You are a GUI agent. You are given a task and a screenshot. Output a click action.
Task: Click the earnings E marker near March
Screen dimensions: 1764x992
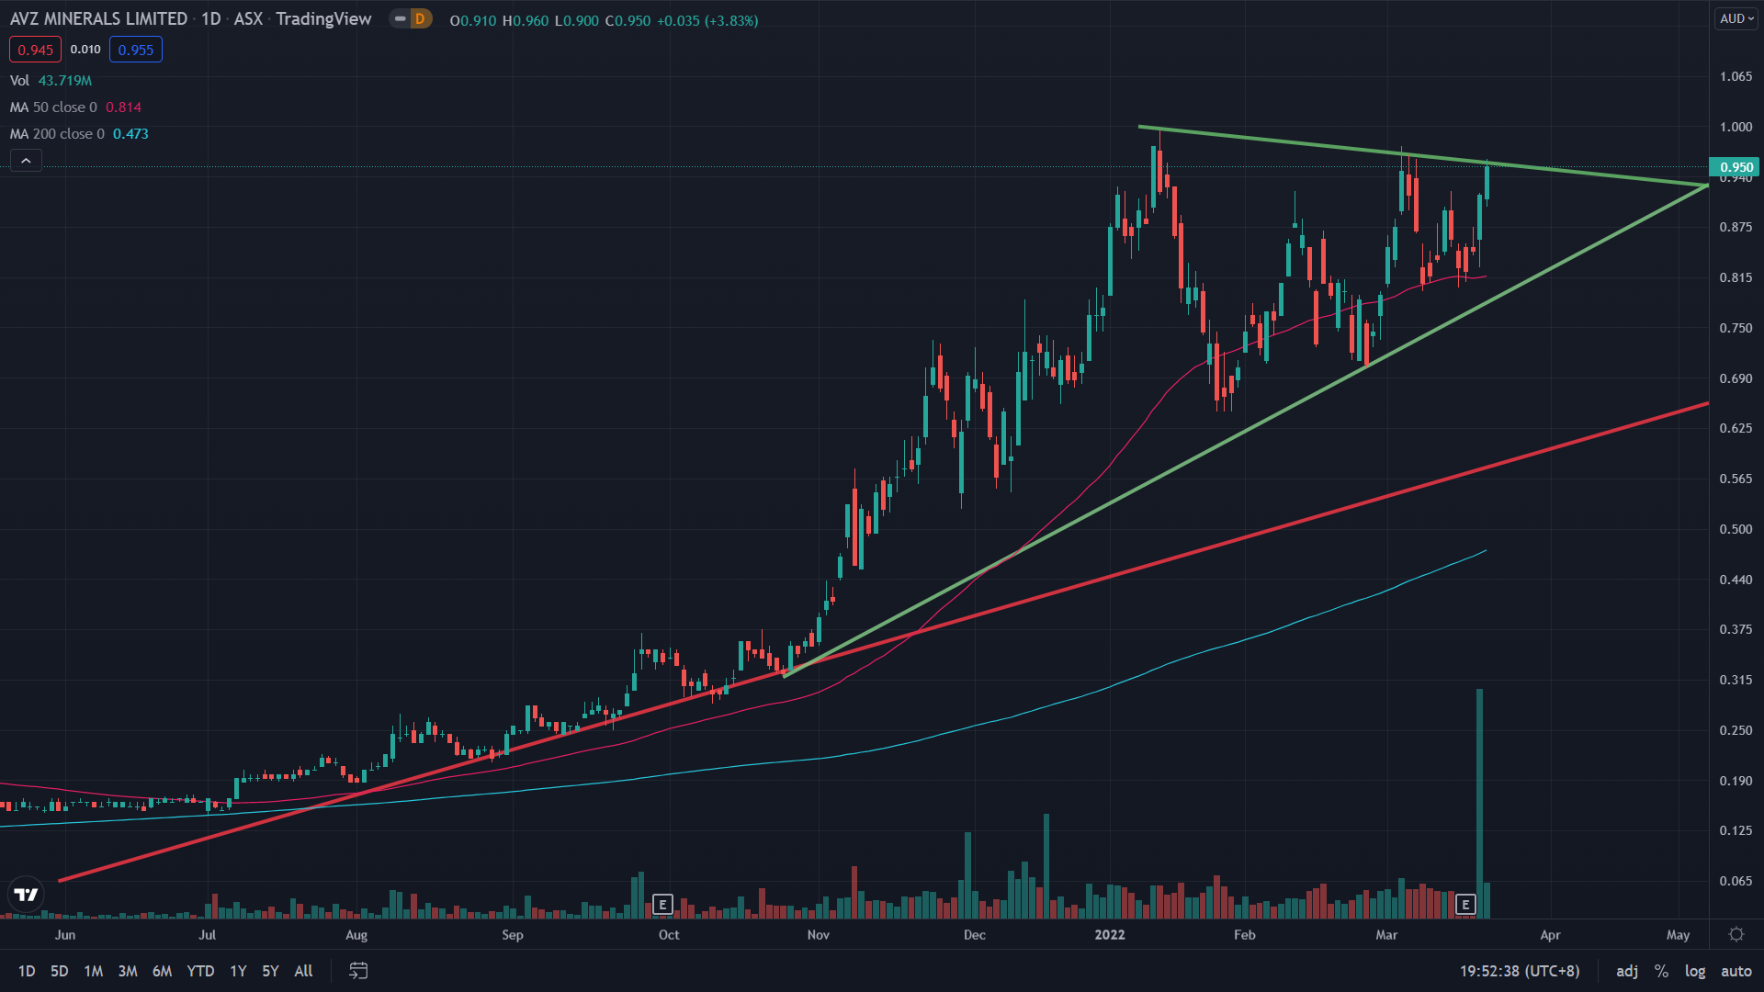[1465, 905]
